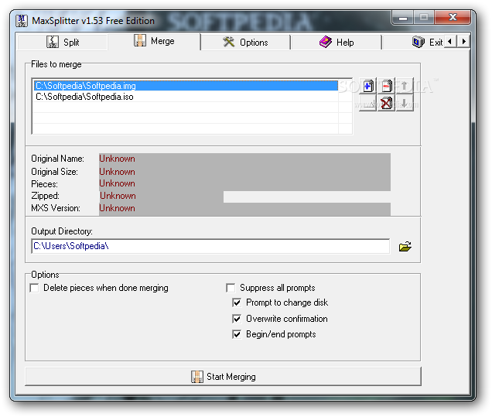Click the add file icon with blue plus

(x=367, y=86)
